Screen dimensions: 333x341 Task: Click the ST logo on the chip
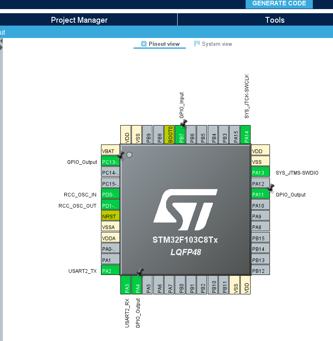pos(185,210)
